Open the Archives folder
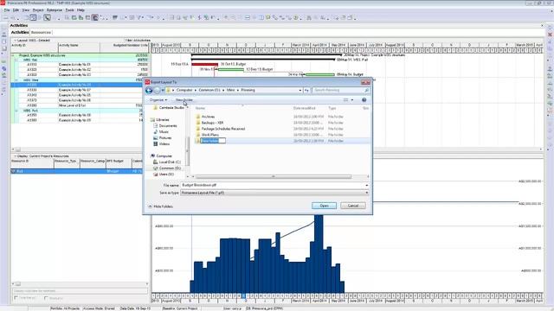The width and height of the screenshot is (554, 311). [x=208, y=117]
